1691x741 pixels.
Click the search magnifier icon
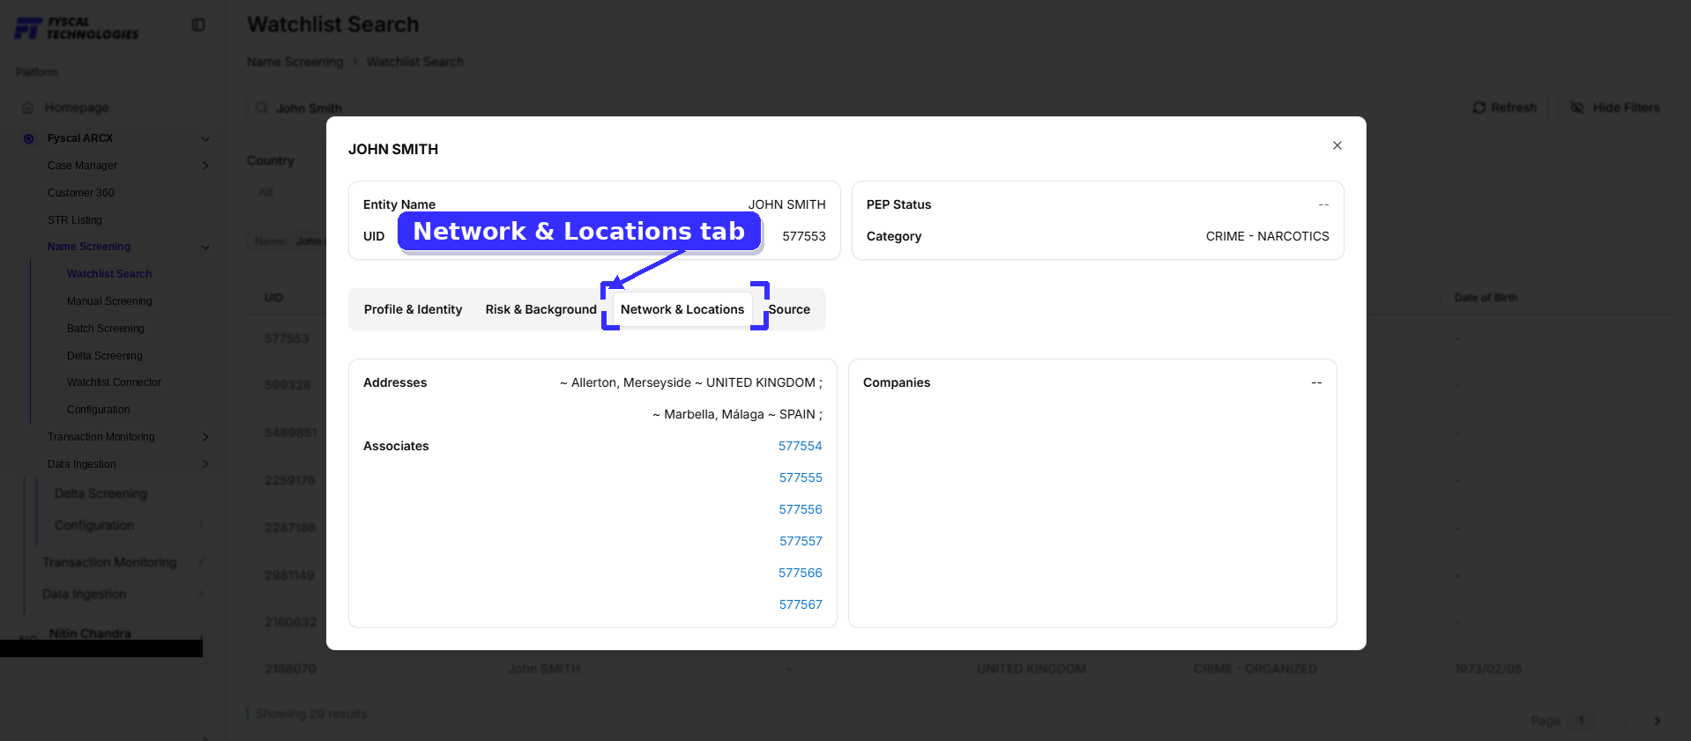point(262,107)
